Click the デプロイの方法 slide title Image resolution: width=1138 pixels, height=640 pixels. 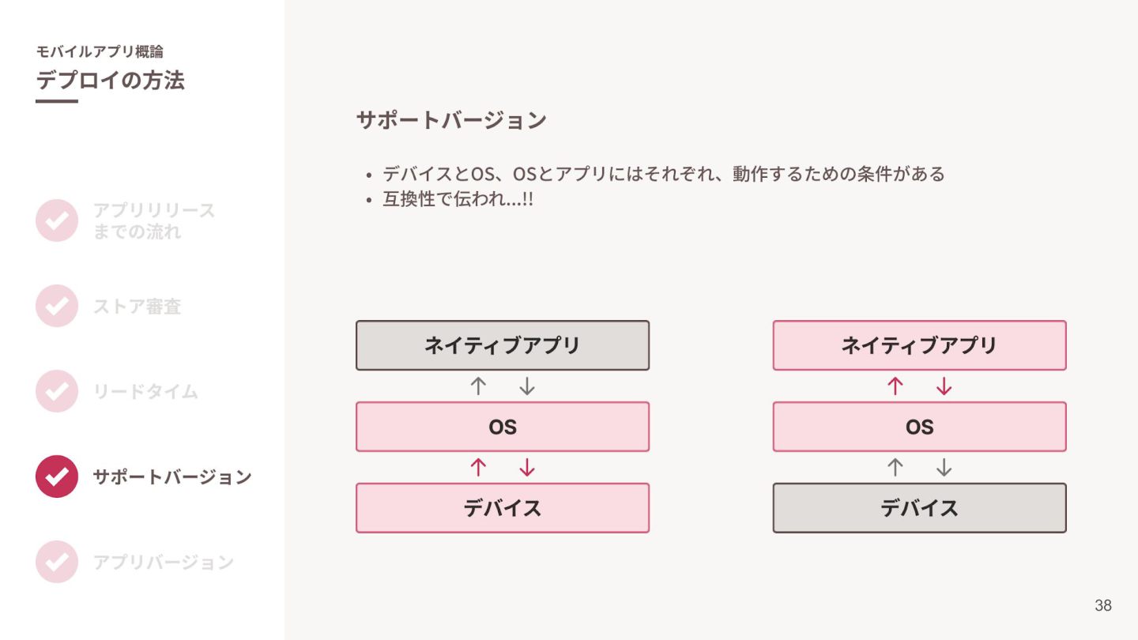pyautogui.click(x=110, y=81)
